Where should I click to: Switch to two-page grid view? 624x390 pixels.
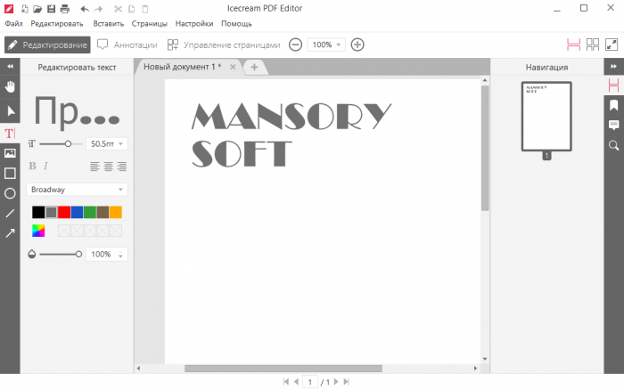[x=593, y=45]
